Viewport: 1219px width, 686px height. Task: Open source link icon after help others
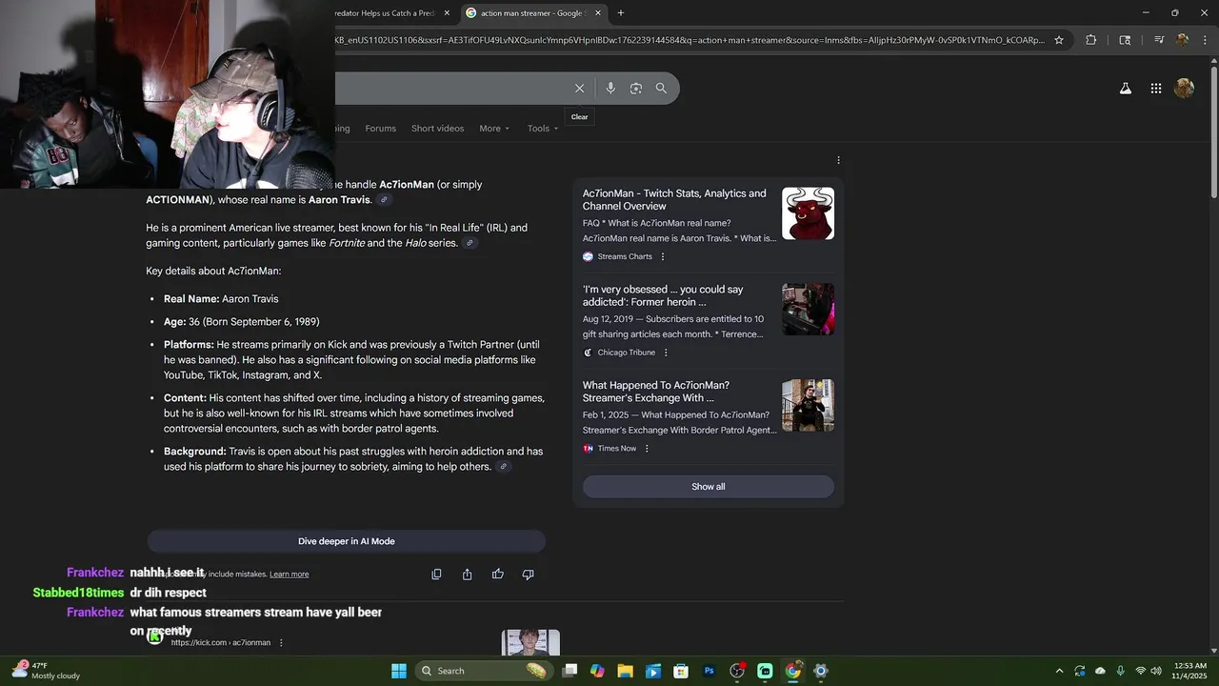pos(503,467)
